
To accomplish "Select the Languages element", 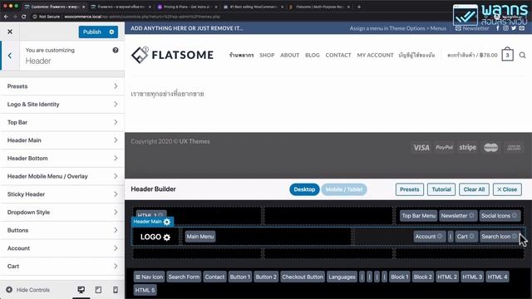I will (x=342, y=277).
